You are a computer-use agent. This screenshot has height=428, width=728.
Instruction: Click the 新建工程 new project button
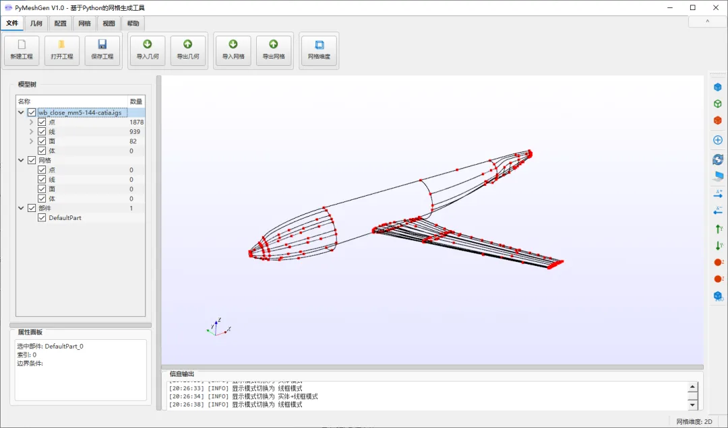click(x=22, y=50)
